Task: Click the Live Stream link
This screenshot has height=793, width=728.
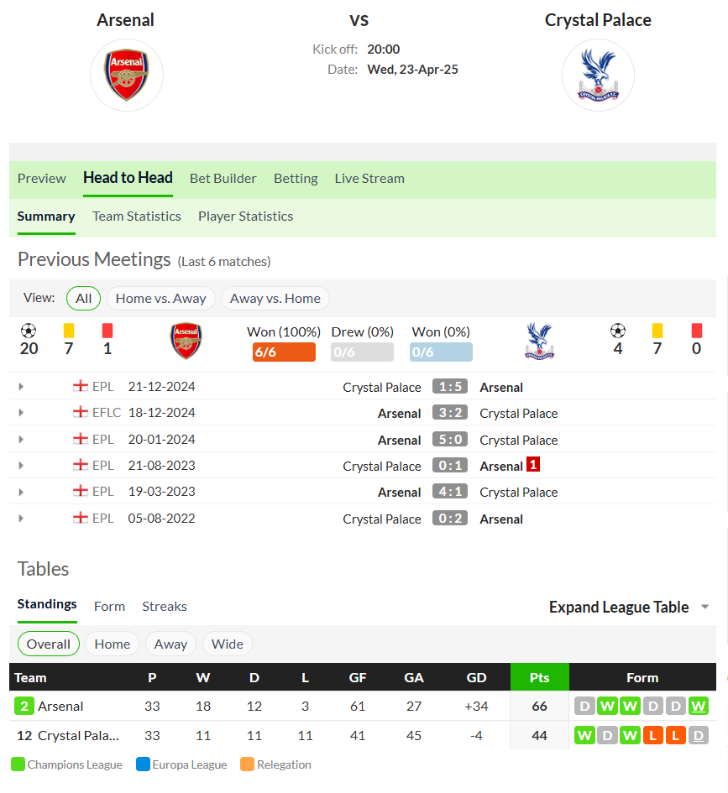Action: coord(369,179)
